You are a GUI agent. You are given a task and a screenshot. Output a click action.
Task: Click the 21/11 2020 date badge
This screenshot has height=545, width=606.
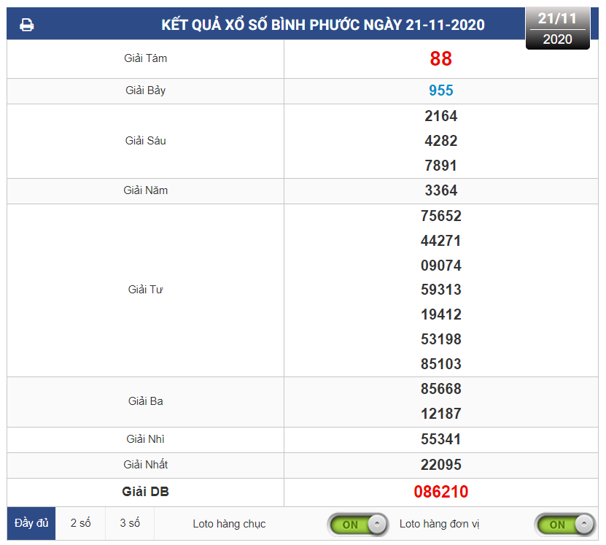557,29
